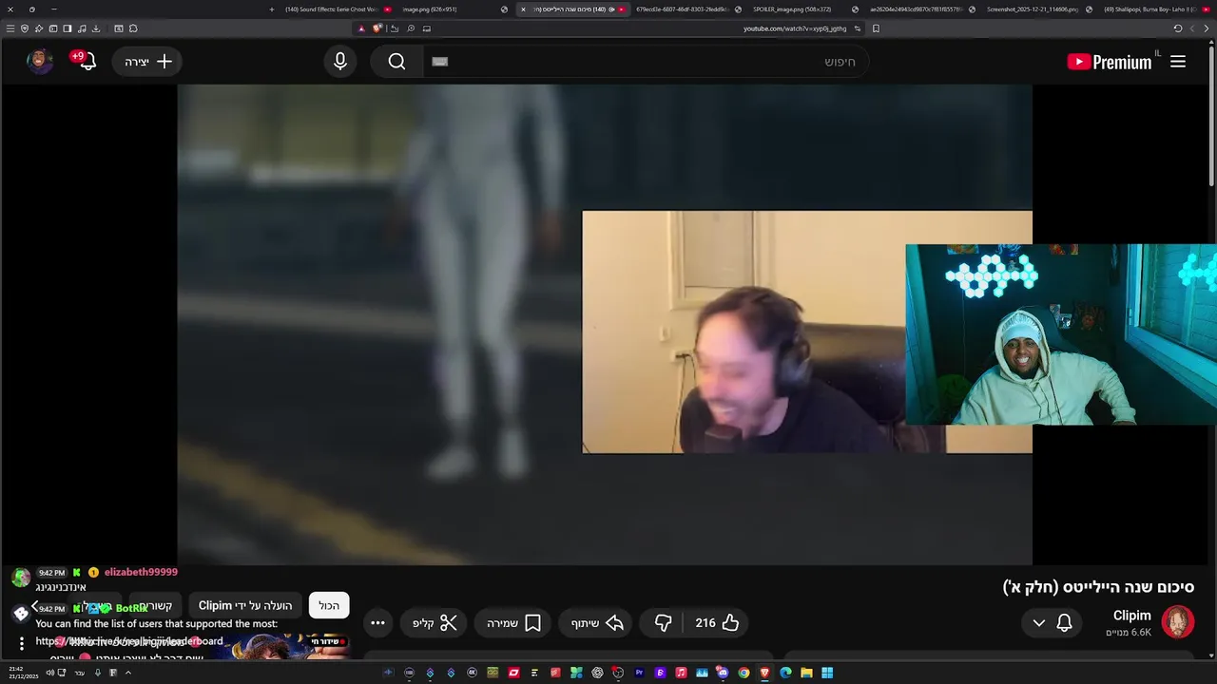Go to YouTube Premium home logo
The image size is (1217, 684).
(1110, 62)
